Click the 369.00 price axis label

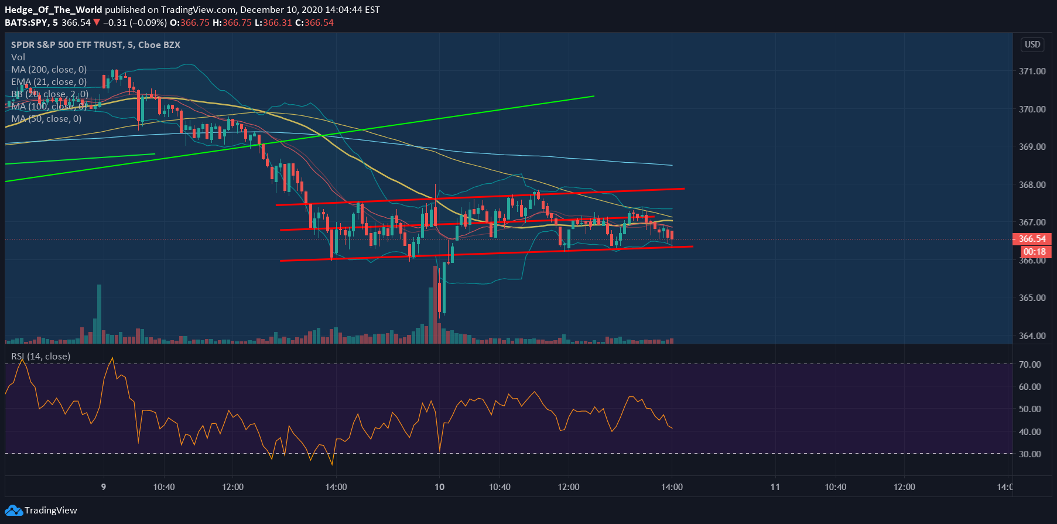click(x=1032, y=146)
